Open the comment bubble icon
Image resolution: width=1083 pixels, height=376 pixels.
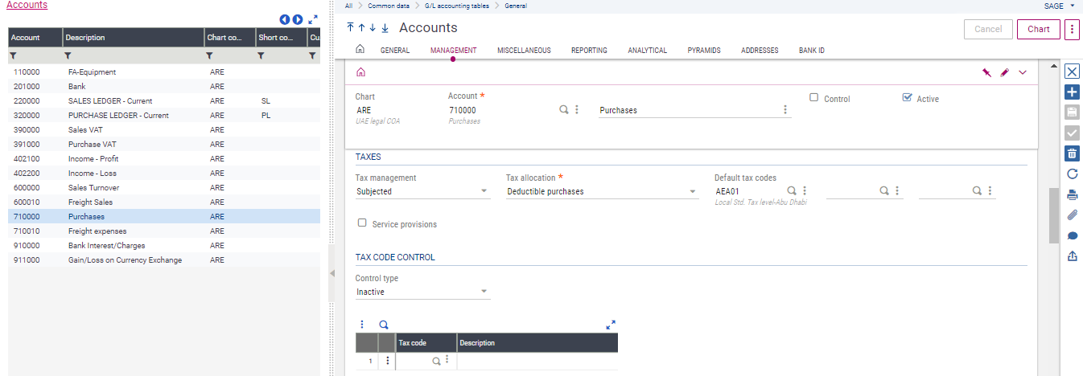[x=1072, y=235]
